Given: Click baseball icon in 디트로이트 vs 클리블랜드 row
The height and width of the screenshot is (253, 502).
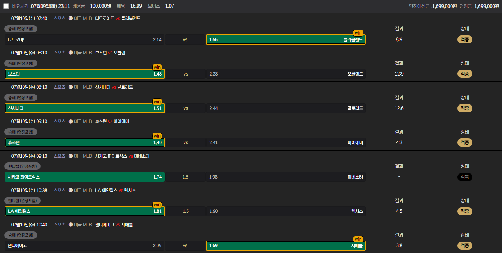Looking at the screenshot, I should [71, 18].
